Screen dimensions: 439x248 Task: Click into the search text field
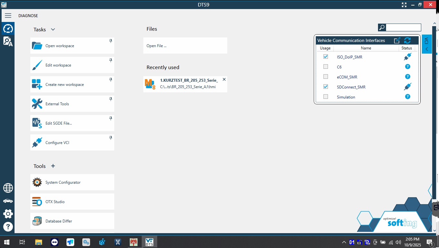pos(403,27)
